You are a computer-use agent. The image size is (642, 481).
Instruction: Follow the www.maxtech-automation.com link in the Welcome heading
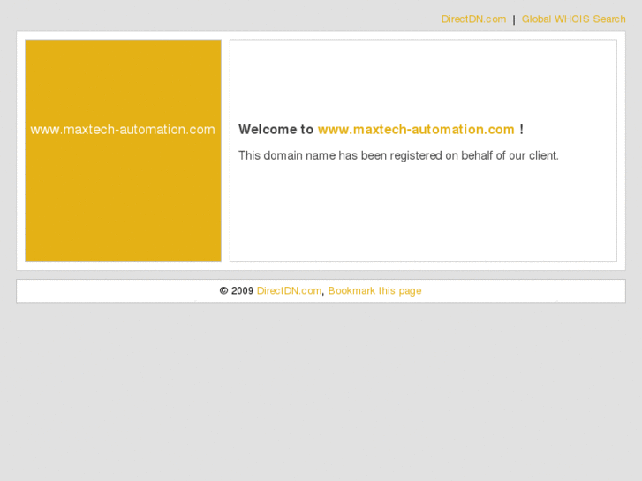click(x=416, y=130)
